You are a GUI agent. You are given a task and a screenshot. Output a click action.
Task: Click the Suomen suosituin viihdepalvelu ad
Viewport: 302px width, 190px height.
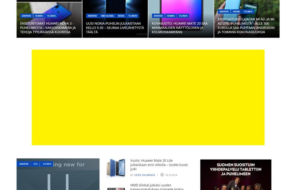click(236, 175)
